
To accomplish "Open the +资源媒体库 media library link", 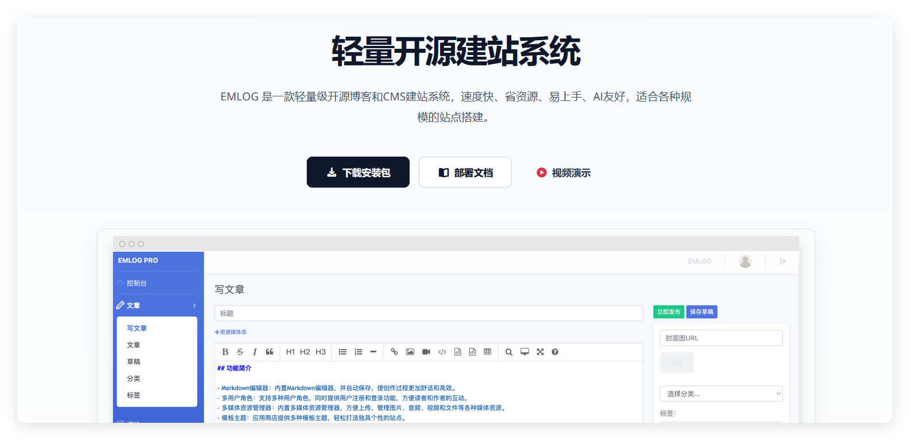I will [230, 332].
